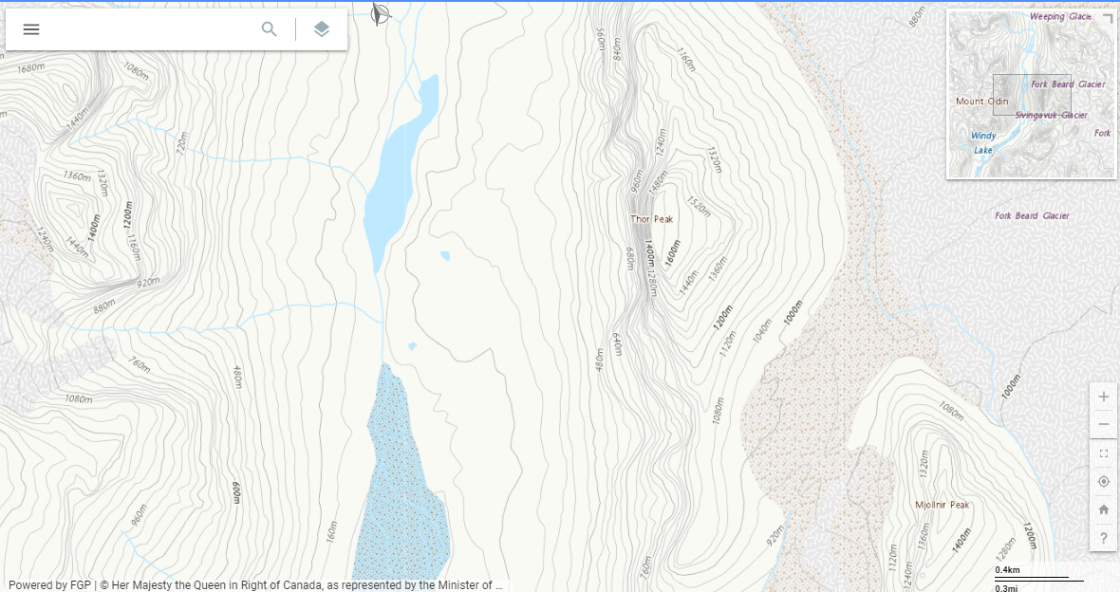The width and height of the screenshot is (1120, 592).
Task: Zoom in with the plus button
Action: tap(1104, 397)
